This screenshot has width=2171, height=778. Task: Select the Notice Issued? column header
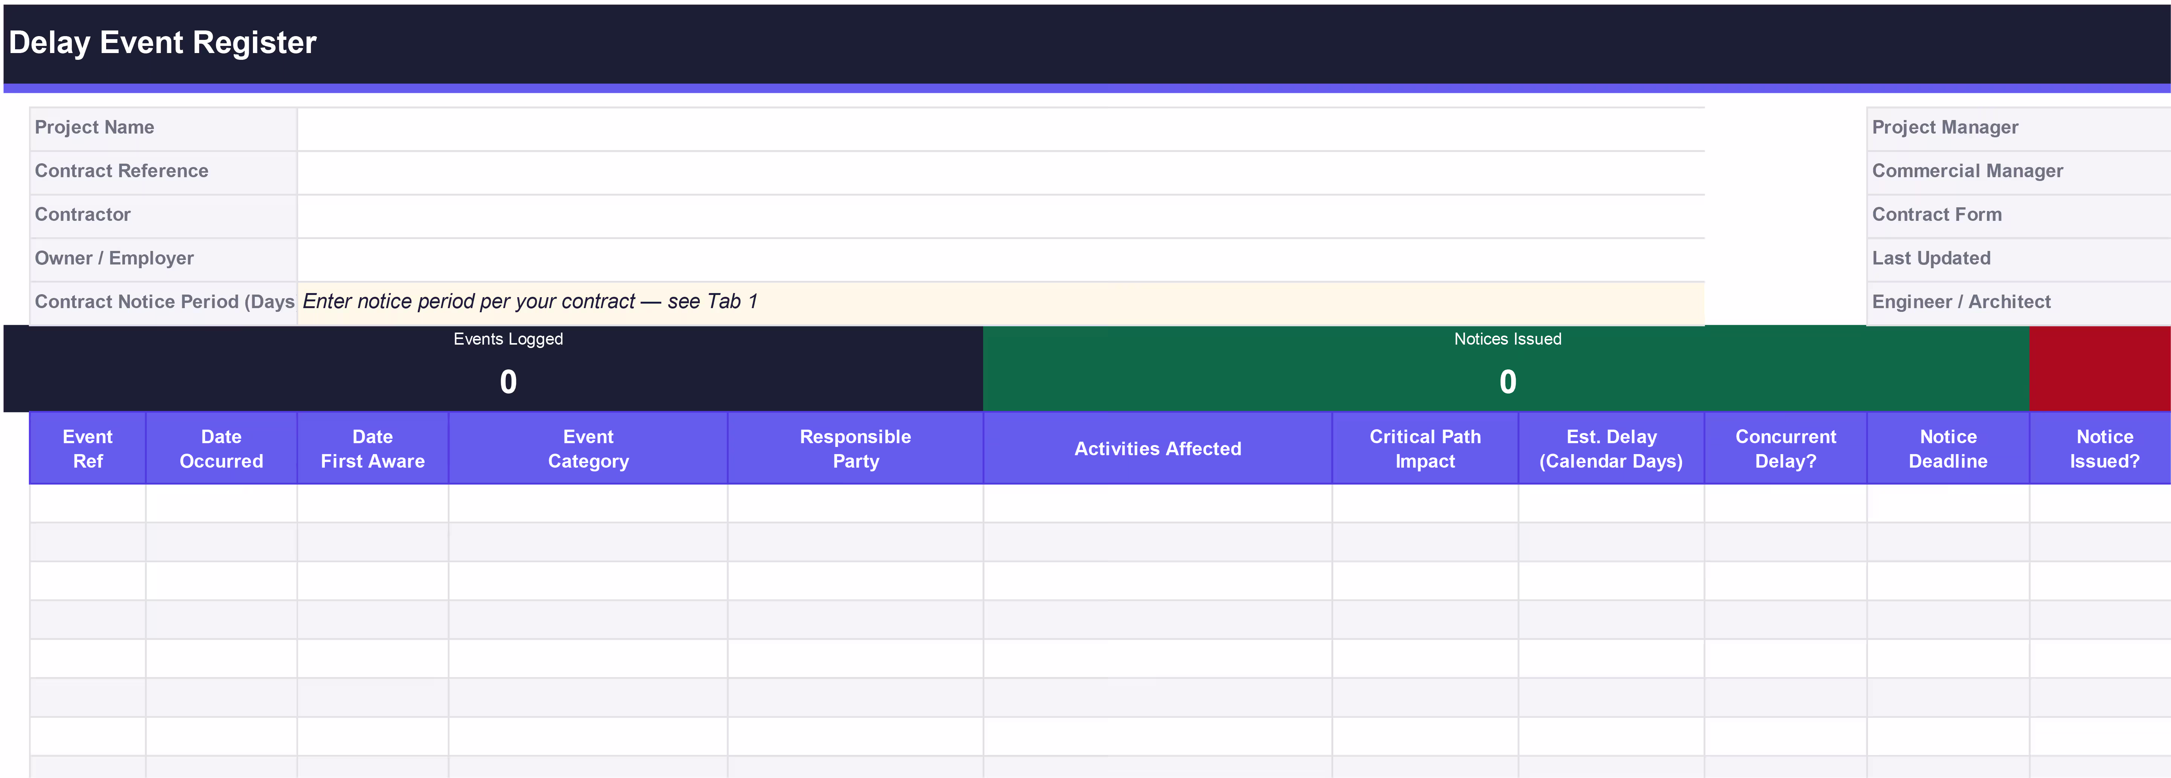click(x=2101, y=448)
